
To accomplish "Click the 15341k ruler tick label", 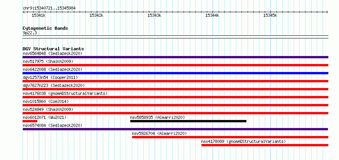I will pyautogui.click(x=38, y=15).
